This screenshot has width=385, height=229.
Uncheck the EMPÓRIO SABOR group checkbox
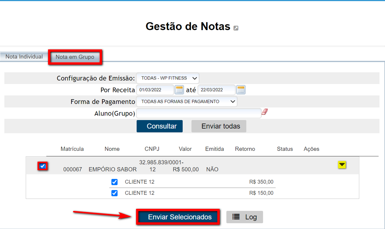click(42, 166)
